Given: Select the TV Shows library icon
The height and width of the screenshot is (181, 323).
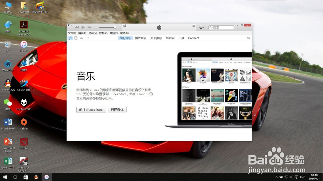Looking at the screenshot, I should tap(81, 38).
